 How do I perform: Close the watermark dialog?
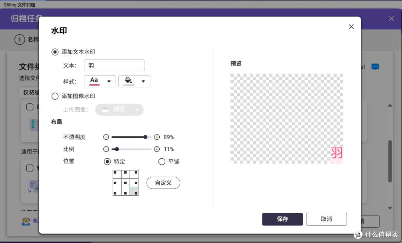tap(351, 27)
